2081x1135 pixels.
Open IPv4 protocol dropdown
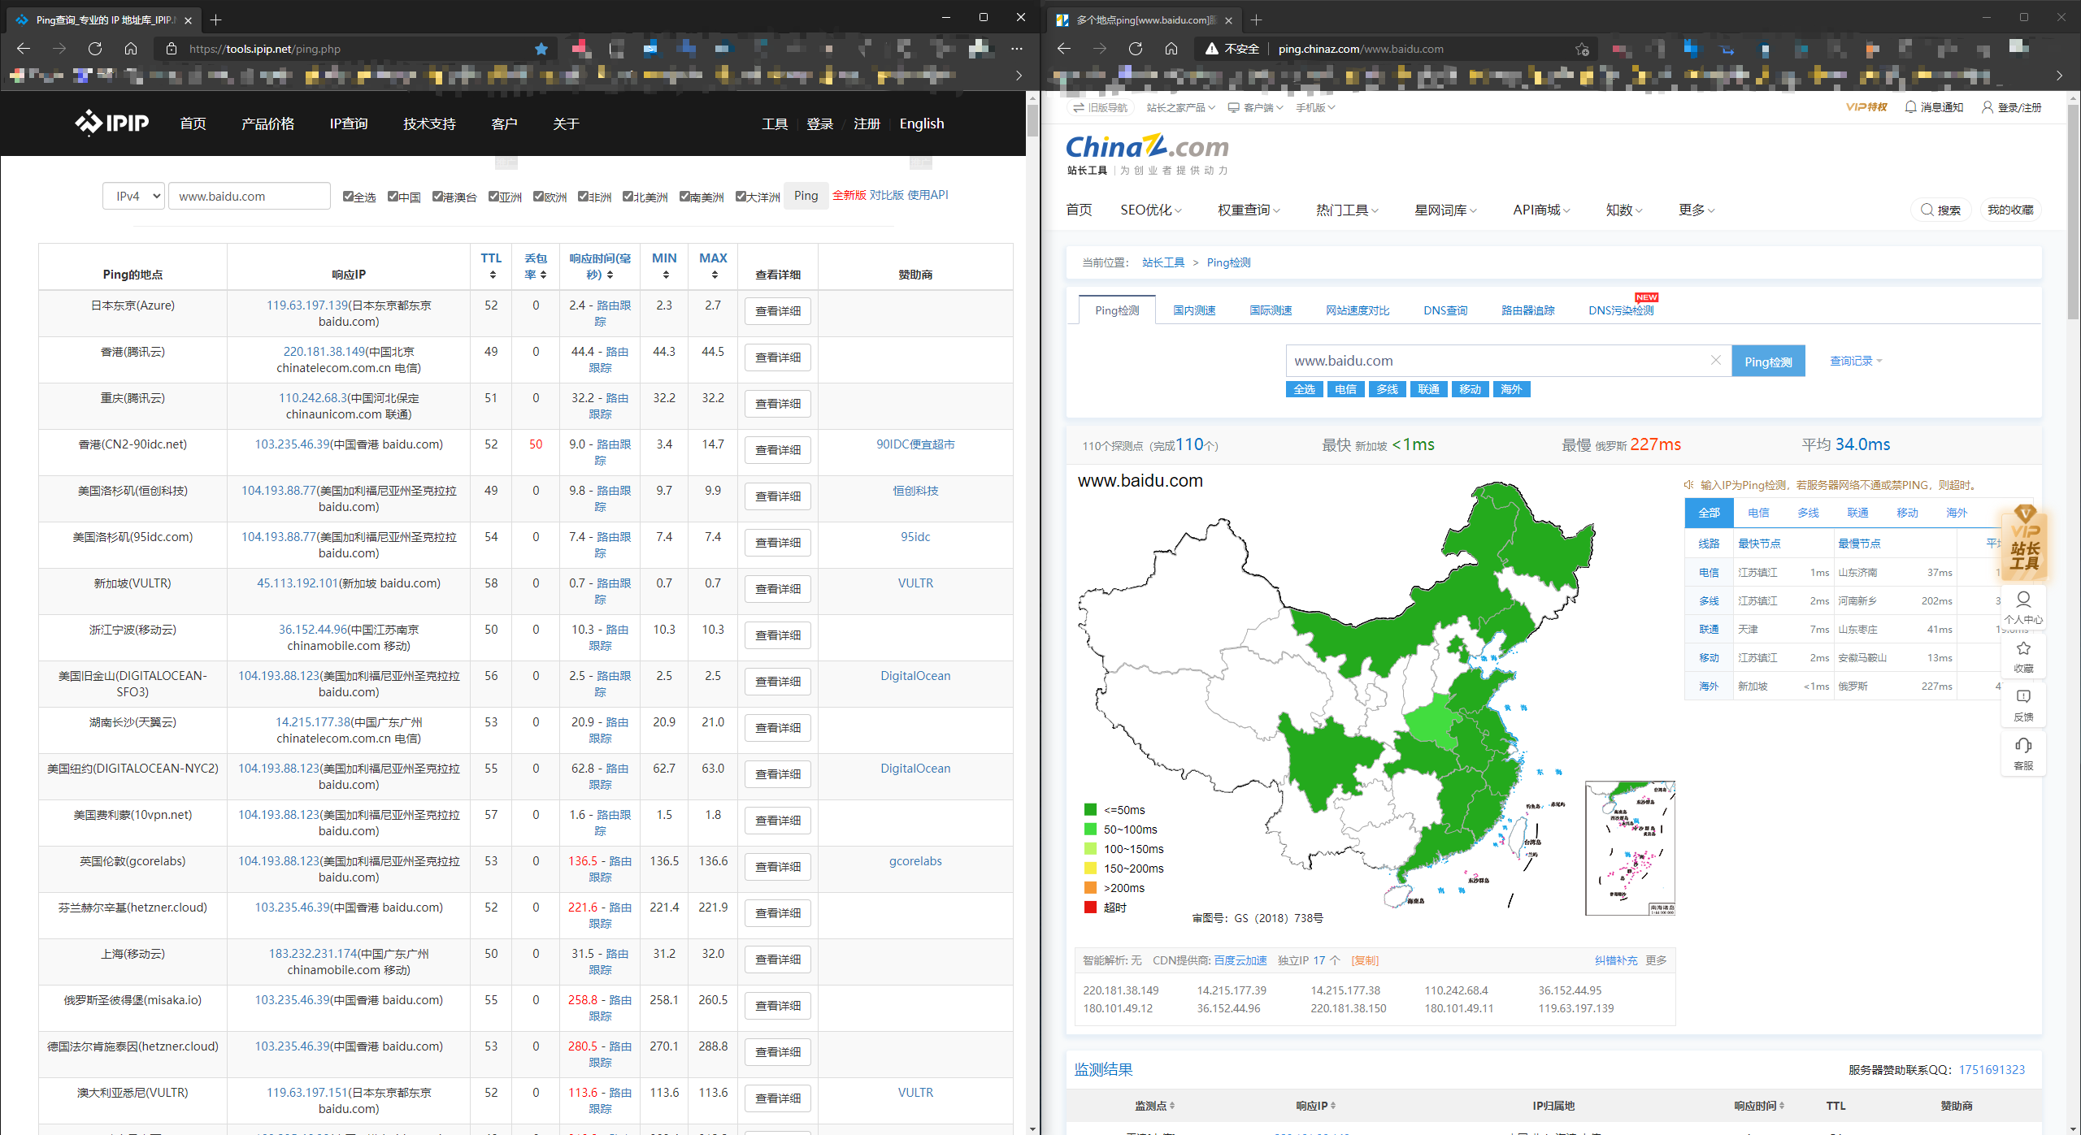point(133,196)
